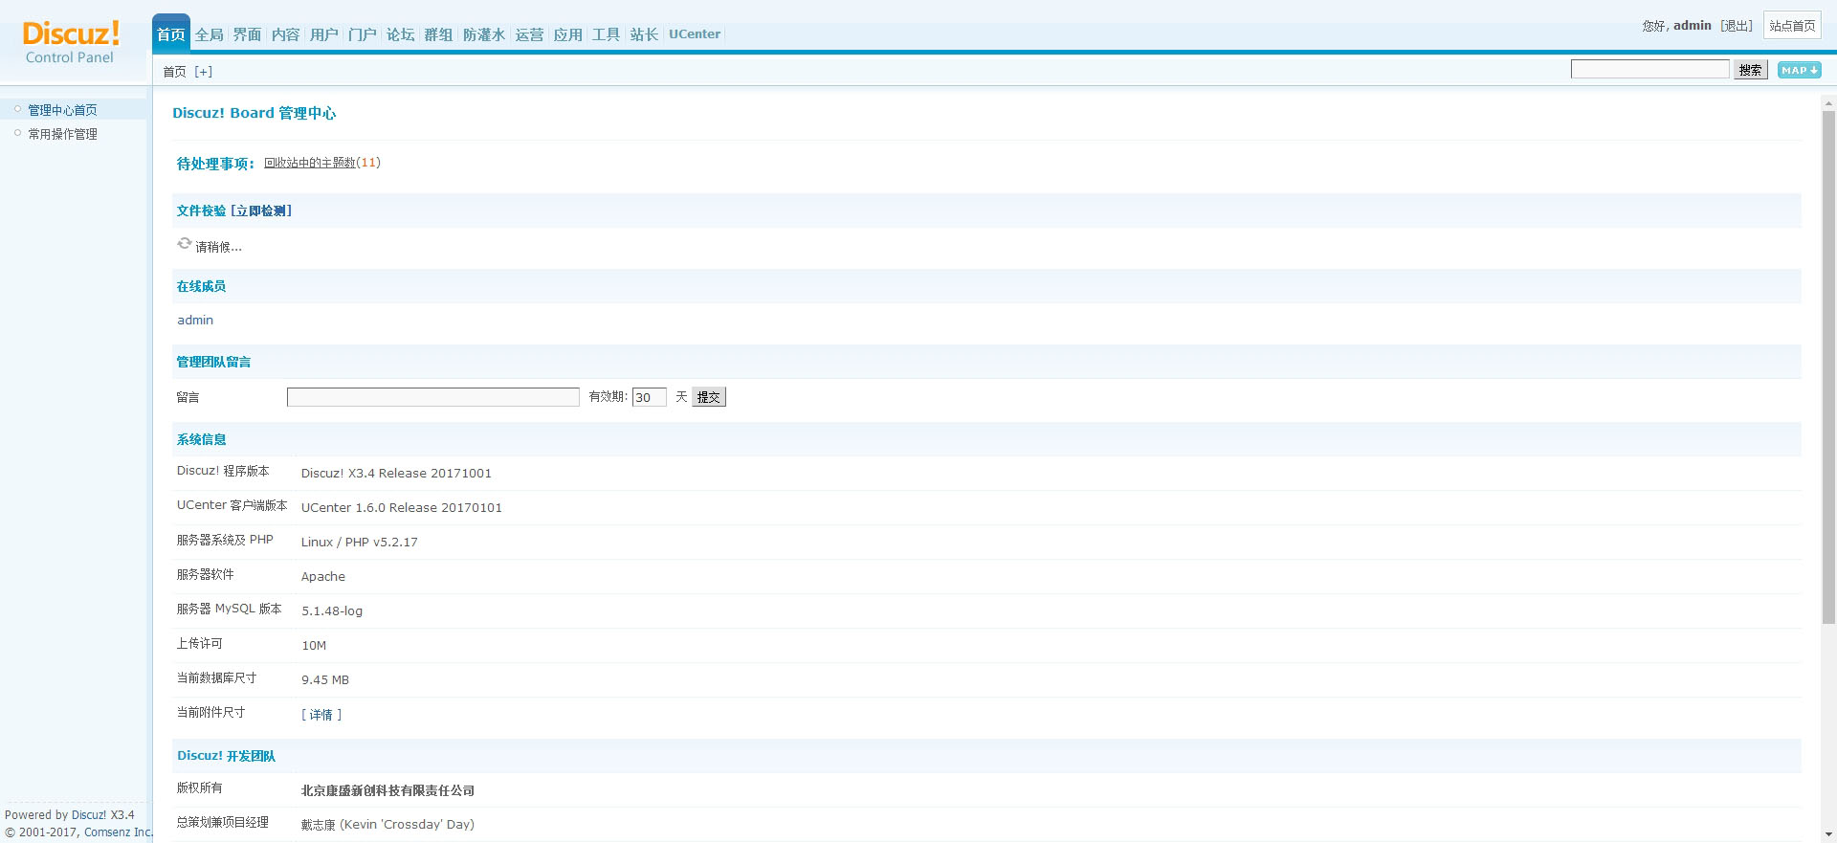Select the 论坛 tab
Screen dimensions: 1837x843
pyautogui.click(x=401, y=34)
